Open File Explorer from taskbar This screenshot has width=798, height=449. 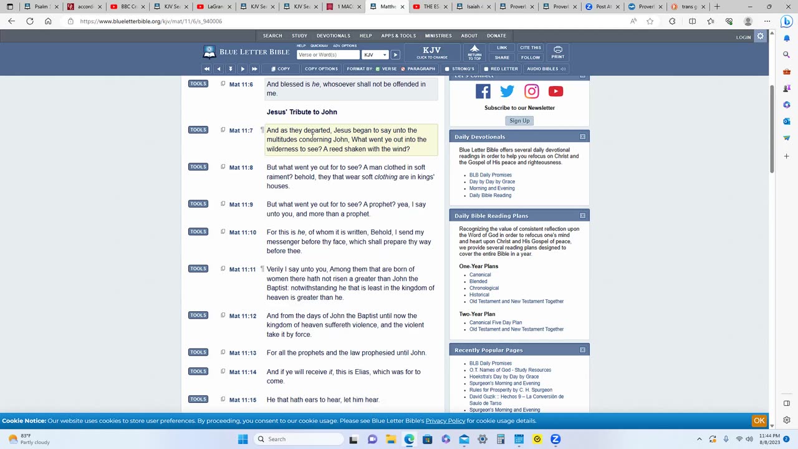point(390,439)
